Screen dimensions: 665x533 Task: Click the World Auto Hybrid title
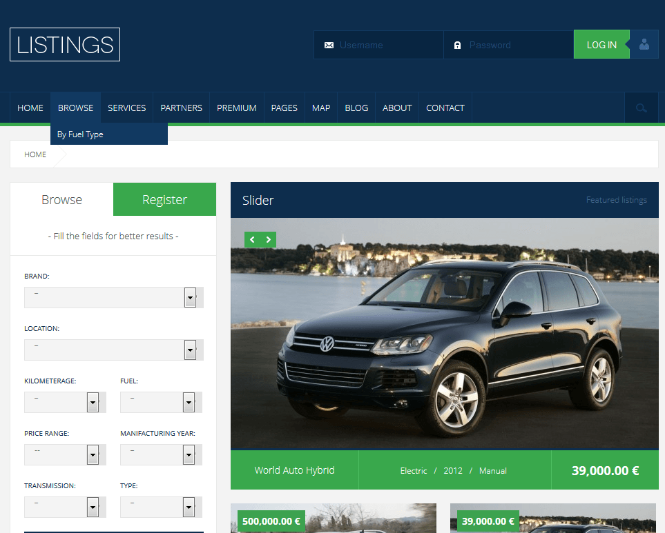point(294,470)
